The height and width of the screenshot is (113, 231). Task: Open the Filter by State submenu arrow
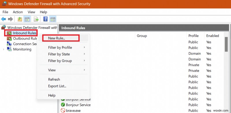click(x=84, y=54)
